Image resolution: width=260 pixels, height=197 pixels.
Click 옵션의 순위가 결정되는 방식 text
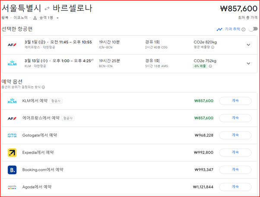[21, 87]
